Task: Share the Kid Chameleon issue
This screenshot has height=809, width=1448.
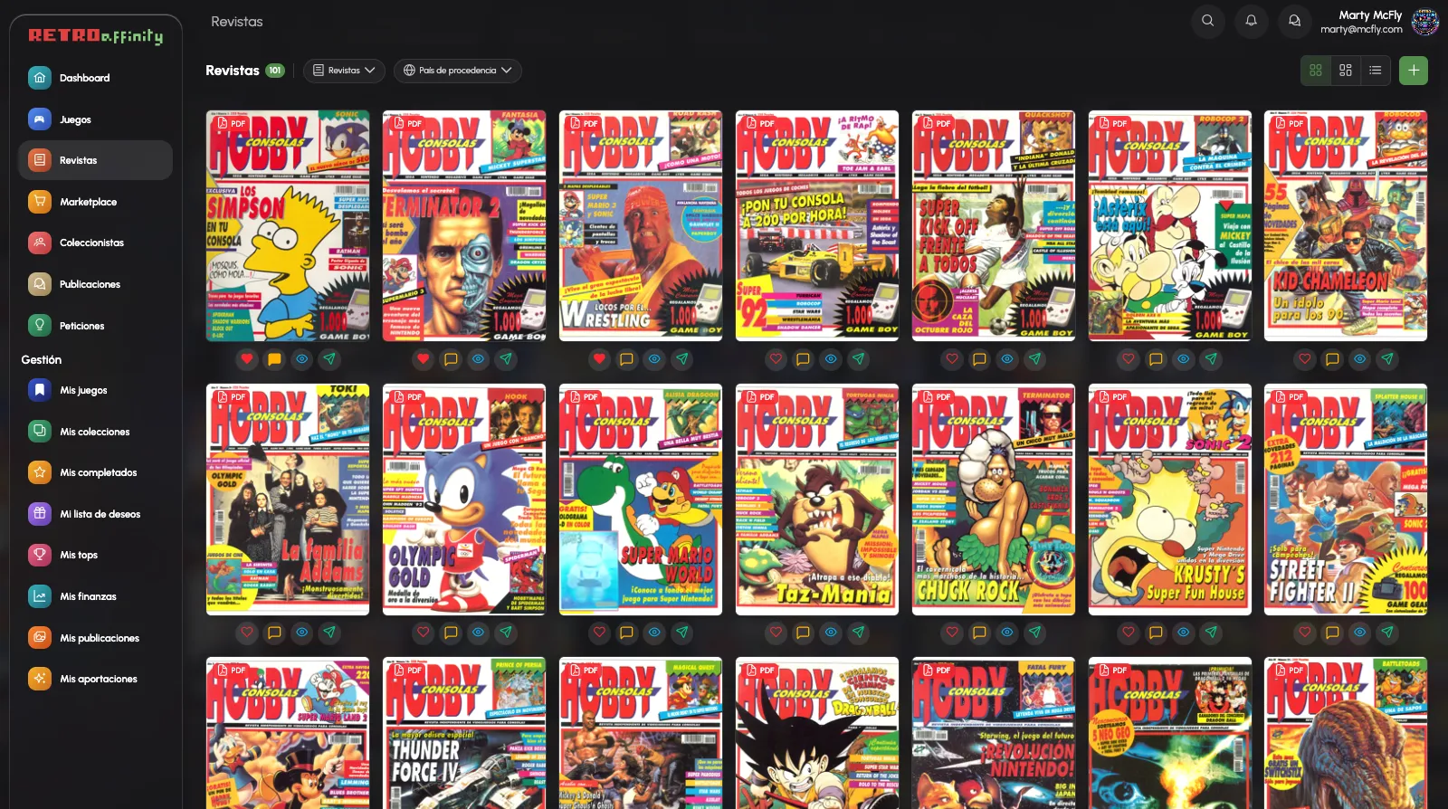Action: [x=1387, y=359]
